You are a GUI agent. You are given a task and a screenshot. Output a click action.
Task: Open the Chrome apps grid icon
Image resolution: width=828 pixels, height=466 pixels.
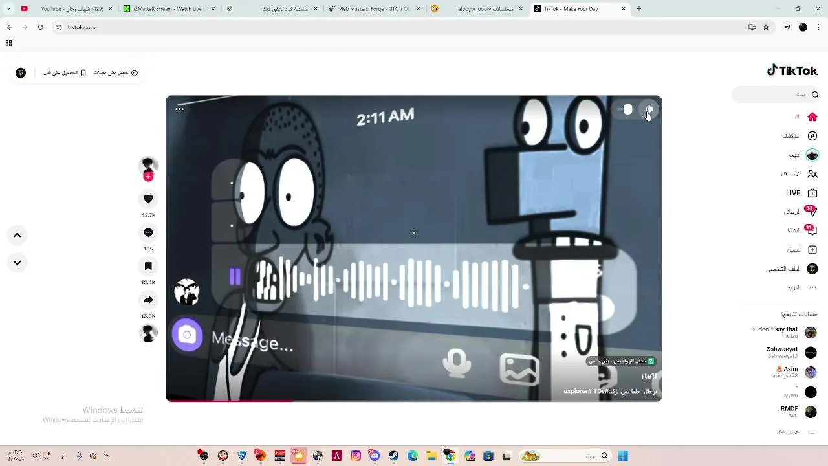click(x=8, y=43)
